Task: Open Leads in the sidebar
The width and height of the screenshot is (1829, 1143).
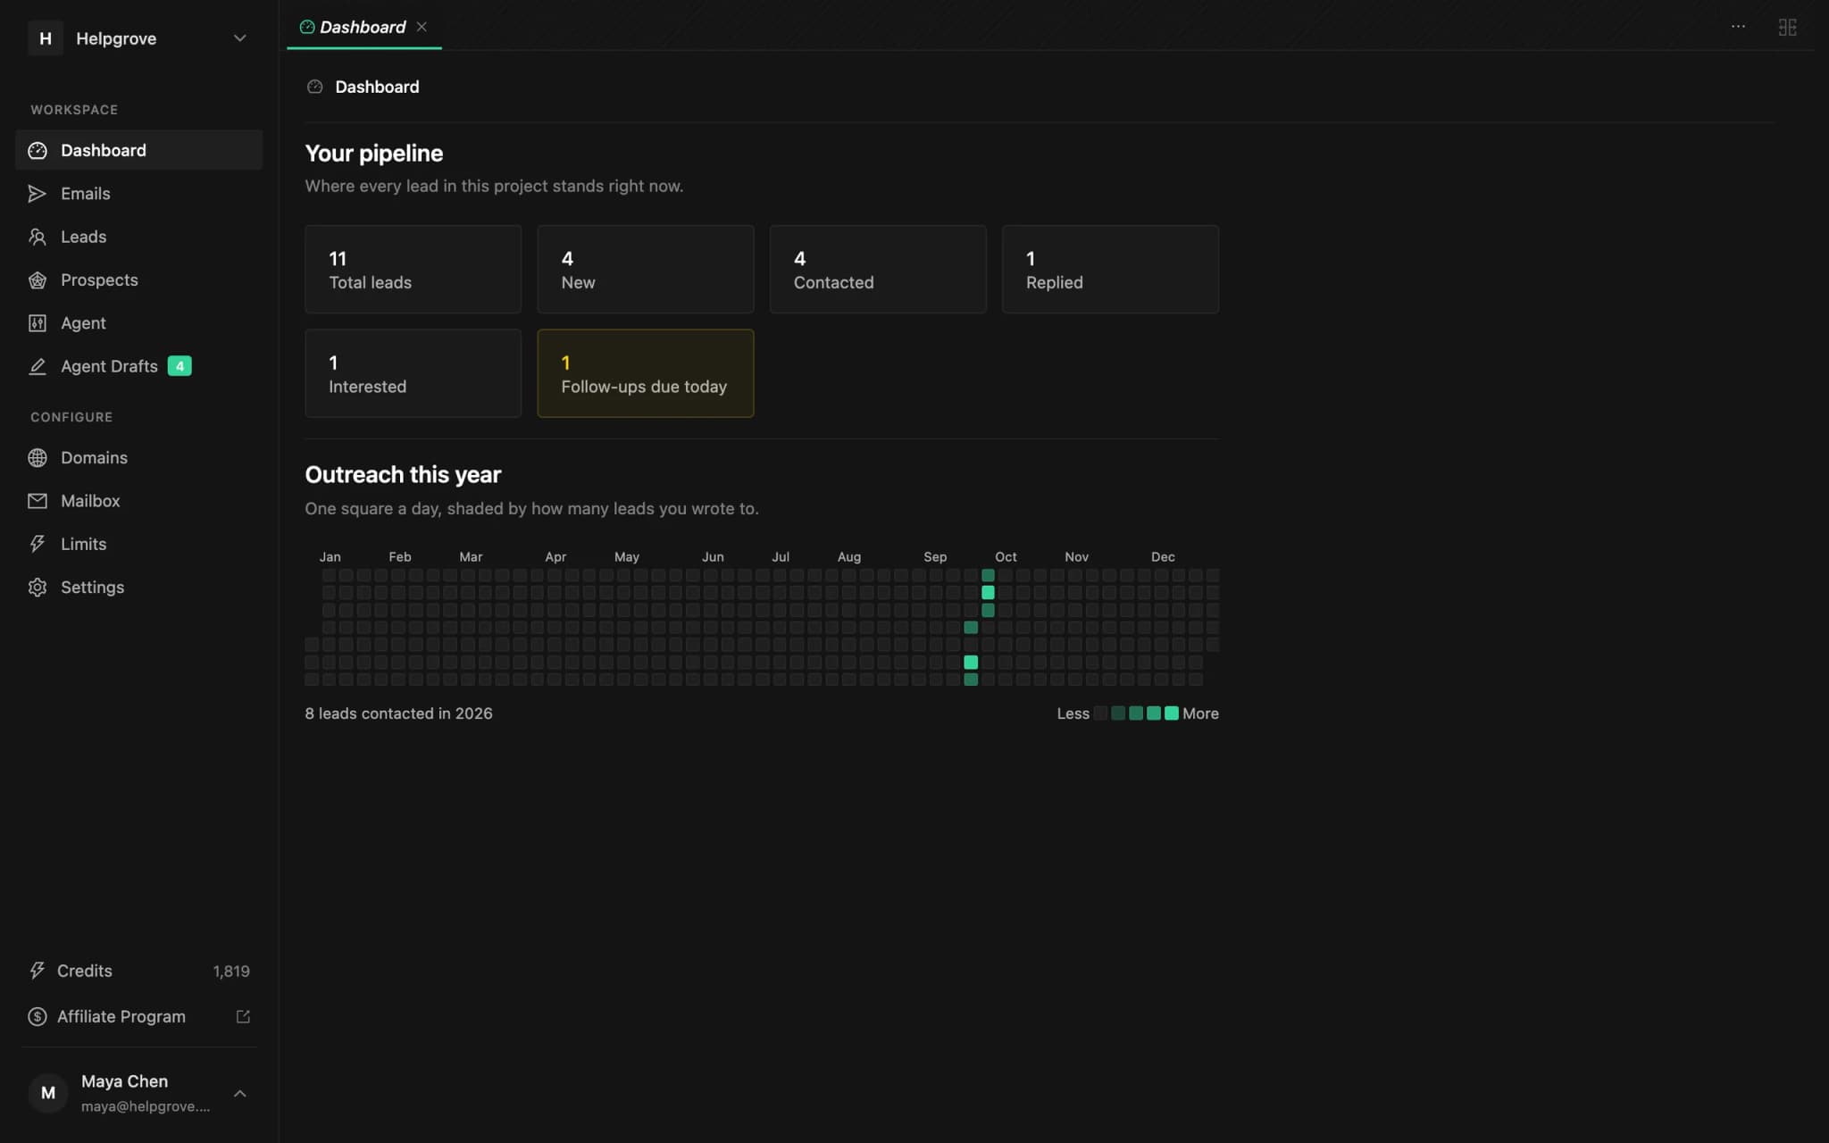Action: point(139,237)
